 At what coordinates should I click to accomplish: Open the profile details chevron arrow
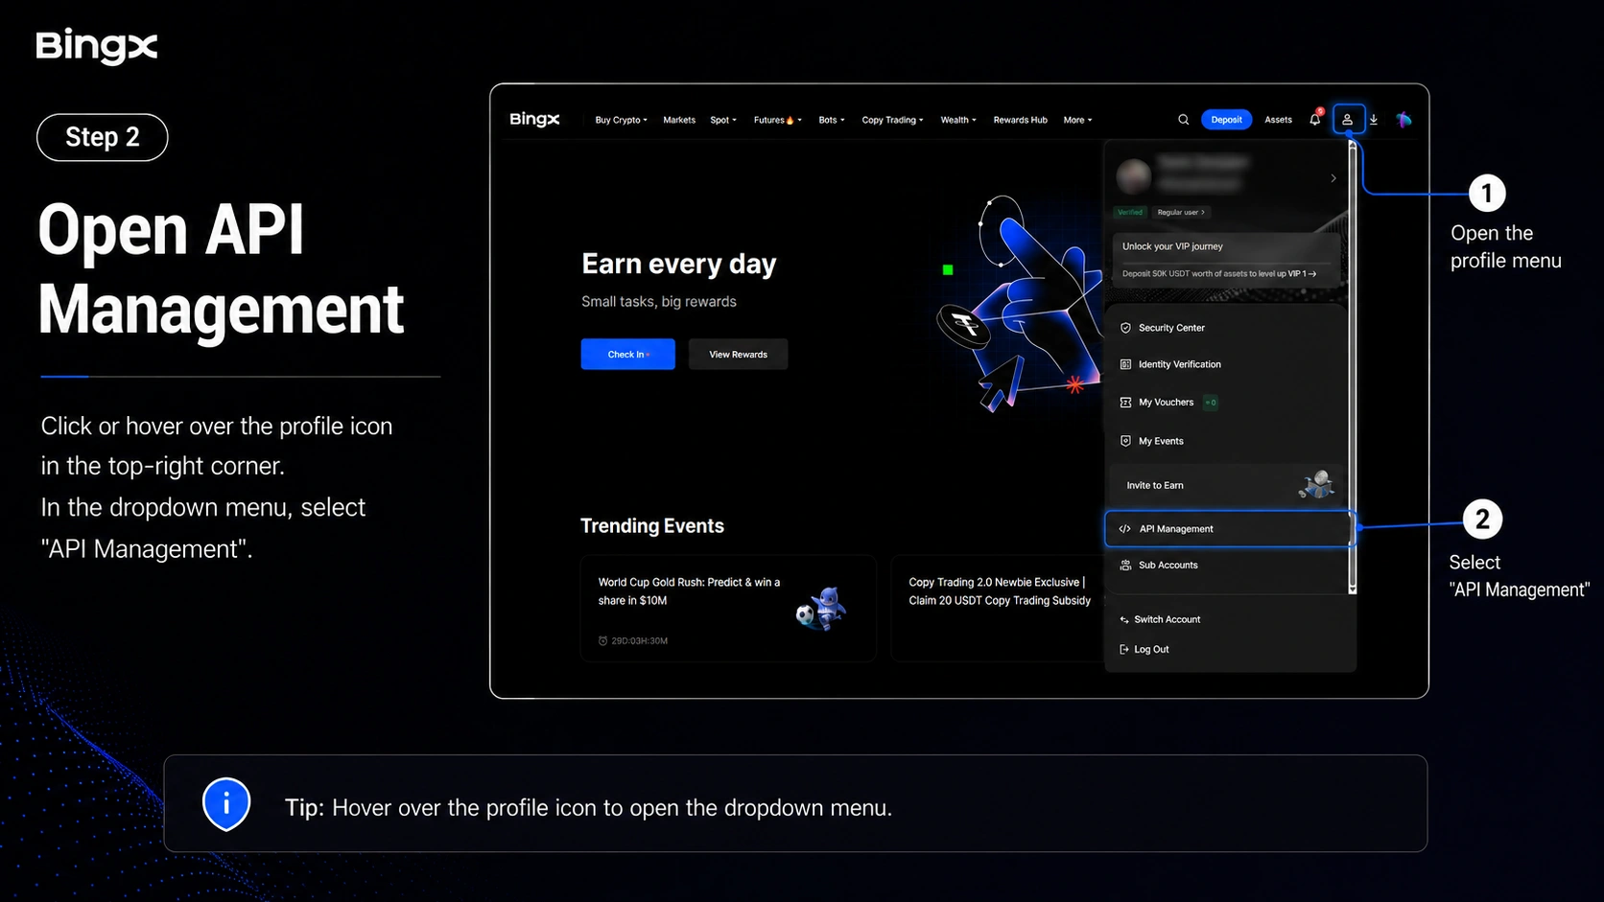[x=1333, y=178]
